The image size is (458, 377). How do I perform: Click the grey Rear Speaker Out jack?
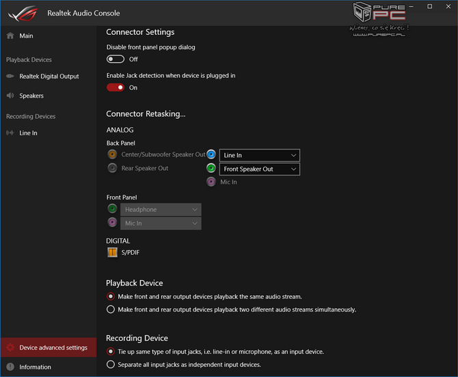(x=113, y=168)
